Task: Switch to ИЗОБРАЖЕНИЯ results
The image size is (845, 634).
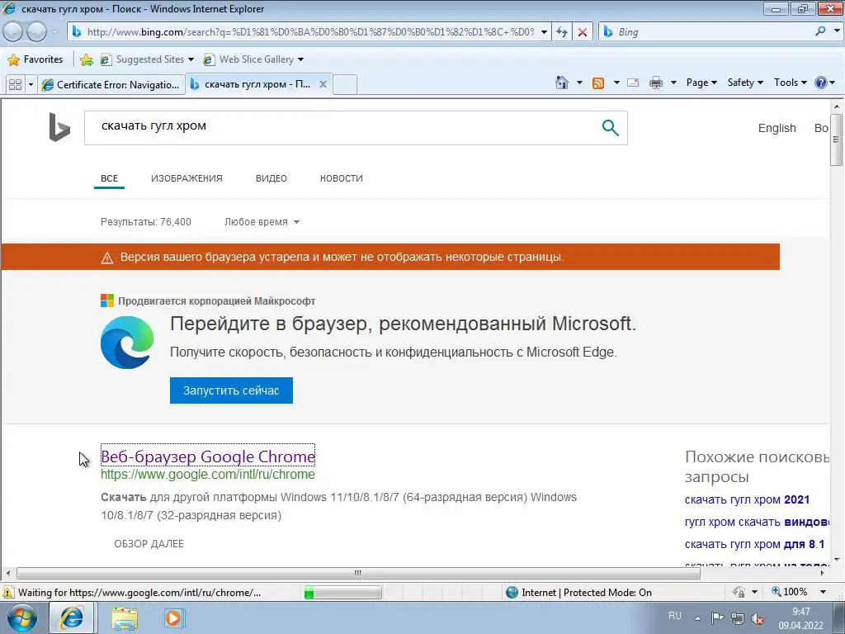Action: coord(186,178)
